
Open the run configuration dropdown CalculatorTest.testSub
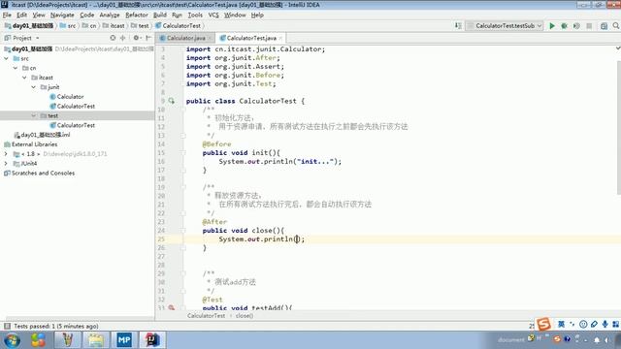505,26
